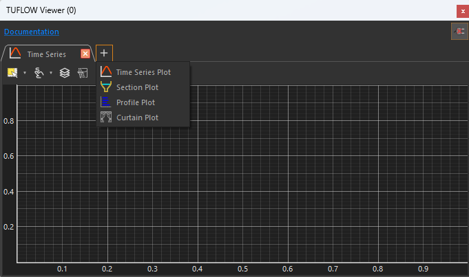Screen dimensions: 469x277
Task: Click the 0.5 label on the horizontal axis
Action: tap(242, 269)
